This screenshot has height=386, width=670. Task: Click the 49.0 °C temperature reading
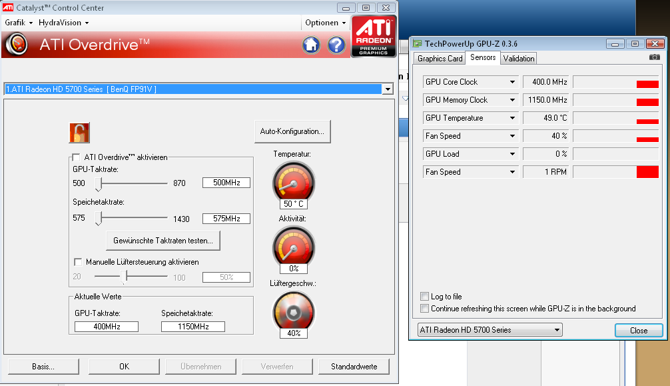pyautogui.click(x=546, y=118)
